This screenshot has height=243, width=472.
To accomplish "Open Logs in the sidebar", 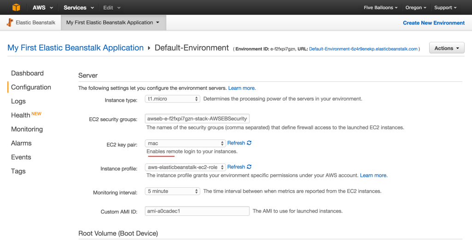I will (x=18, y=101).
